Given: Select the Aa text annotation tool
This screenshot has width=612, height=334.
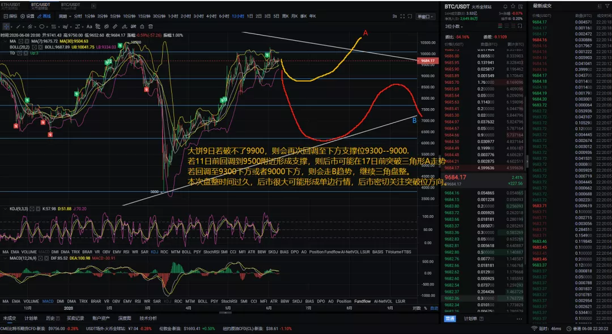Looking at the screenshot, I should tap(90, 27).
